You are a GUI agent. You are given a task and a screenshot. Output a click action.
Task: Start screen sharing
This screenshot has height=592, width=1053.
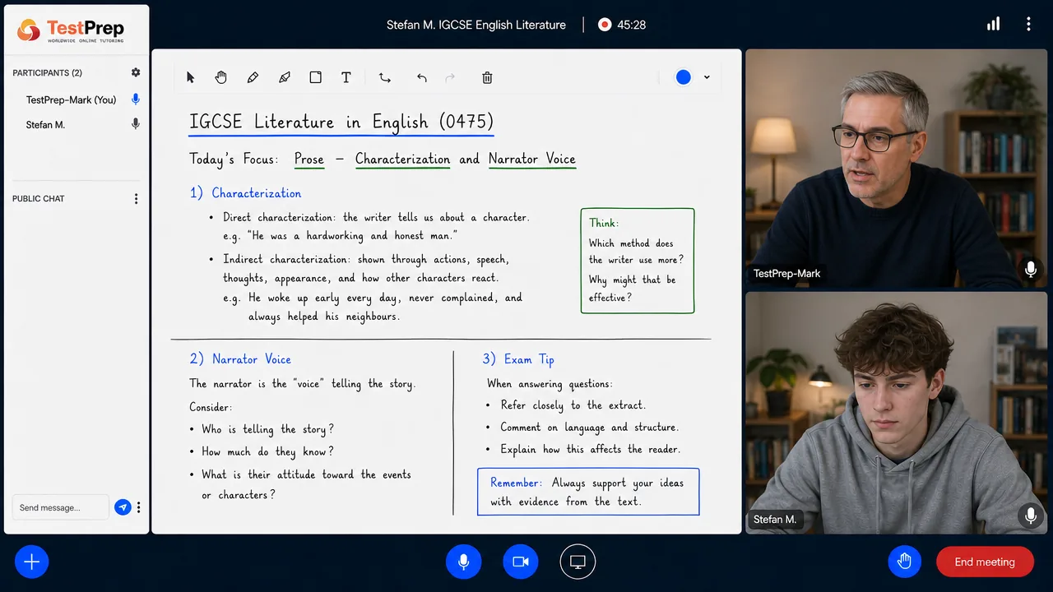click(578, 562)
